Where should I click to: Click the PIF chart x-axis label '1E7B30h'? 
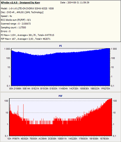pos(104,139)
